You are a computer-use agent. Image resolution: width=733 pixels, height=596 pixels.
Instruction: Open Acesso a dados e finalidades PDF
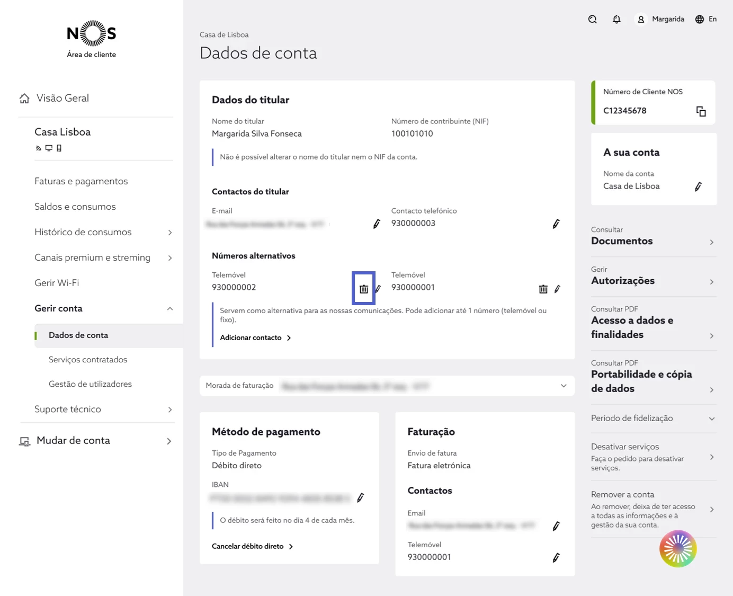coord(654,322)
